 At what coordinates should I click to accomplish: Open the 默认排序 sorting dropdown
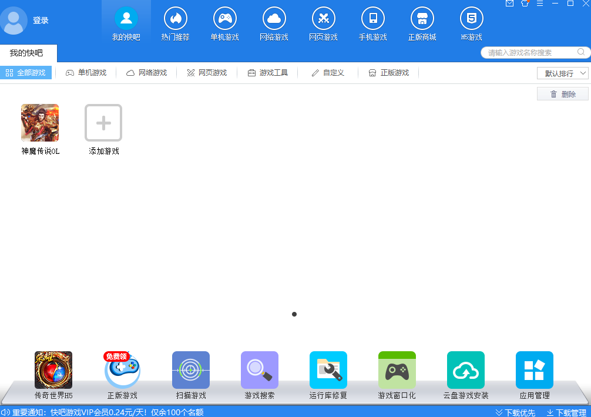(x=561, y=73)
